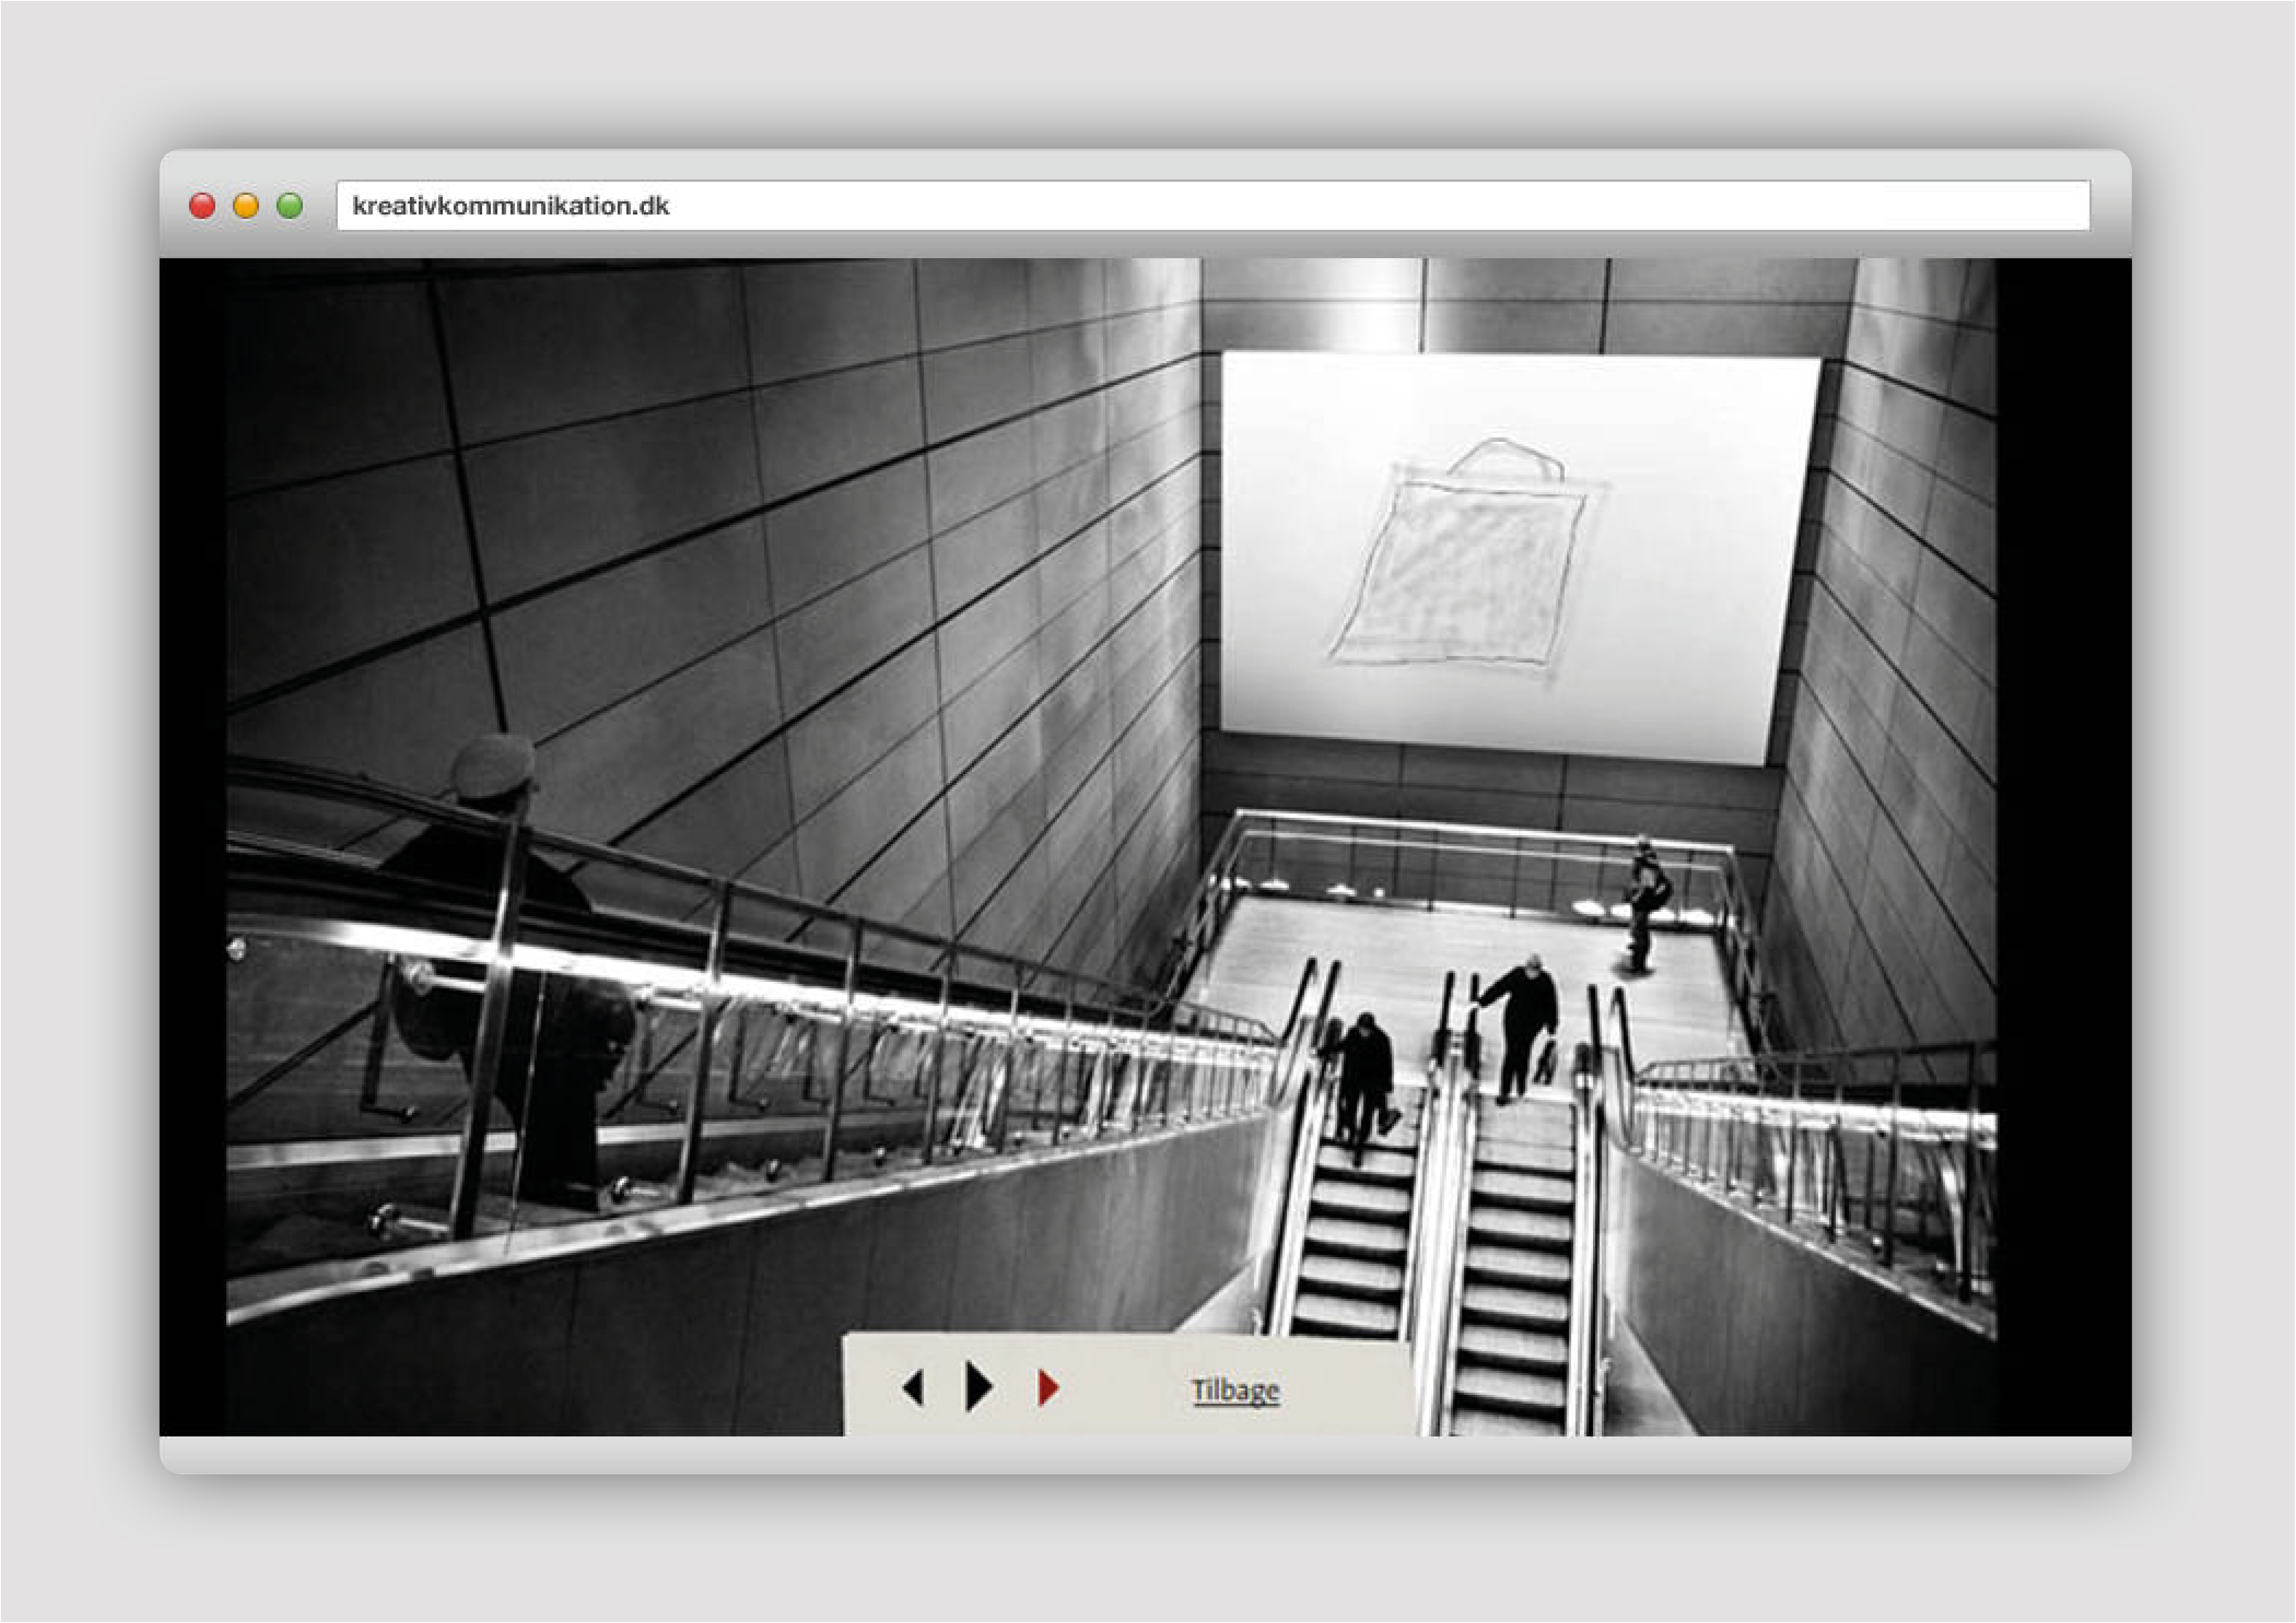Click the large black next arrow
Image resolution: width=2296 pixels, height=1623 pixels.
point(979,1387)
